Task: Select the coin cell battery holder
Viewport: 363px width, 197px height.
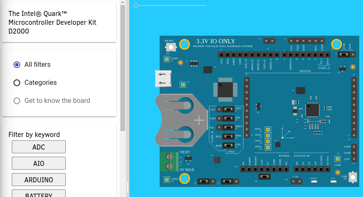Action: point(181,120)
